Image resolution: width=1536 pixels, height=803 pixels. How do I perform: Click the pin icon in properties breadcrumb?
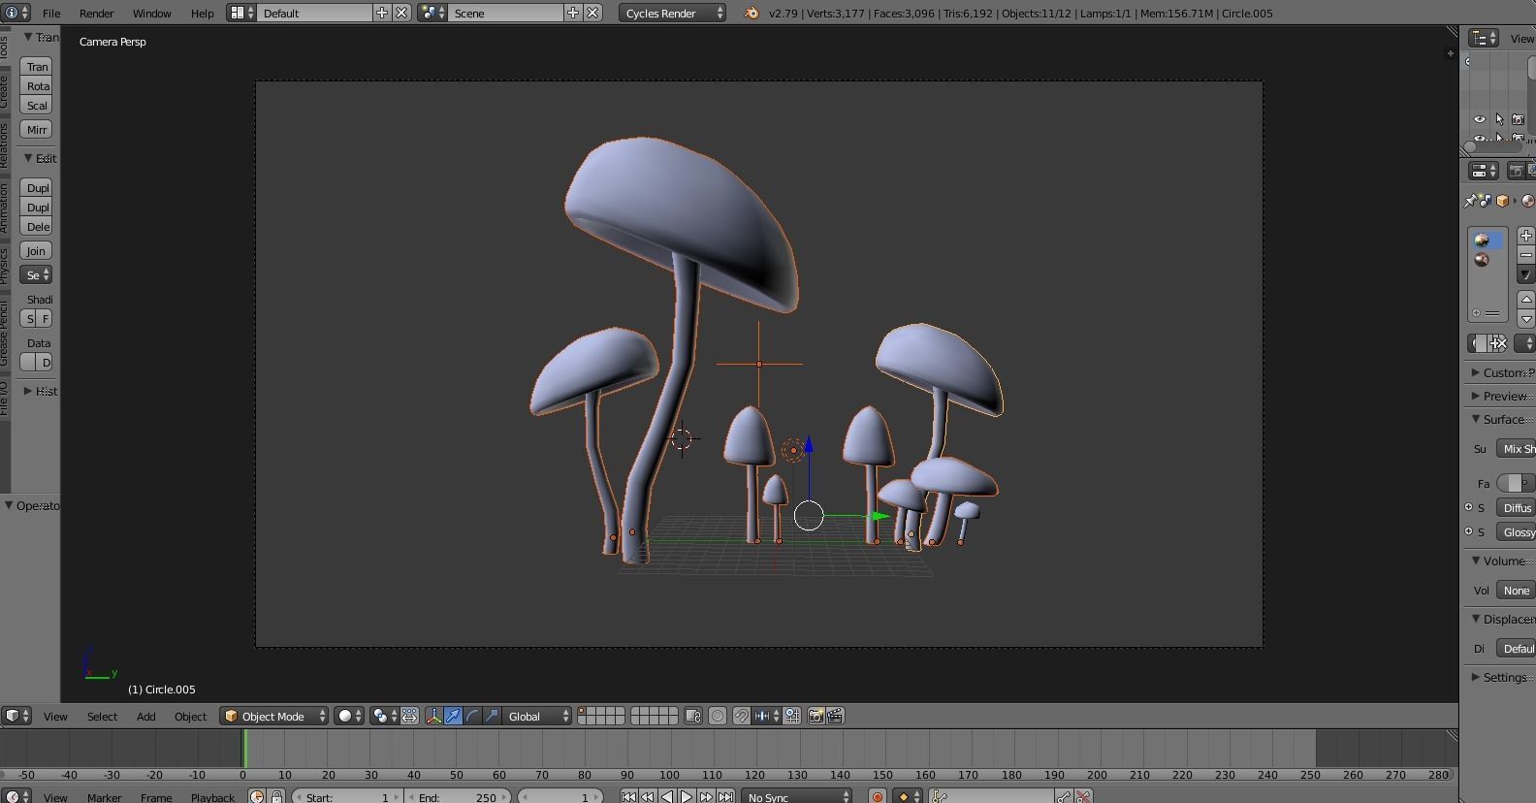[x=1471, y=201]
